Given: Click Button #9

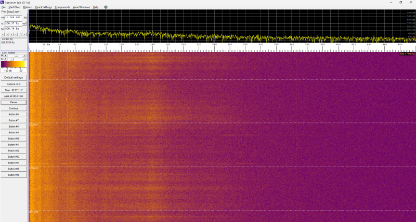Looking at the screenshot, I should coord(14,133).
